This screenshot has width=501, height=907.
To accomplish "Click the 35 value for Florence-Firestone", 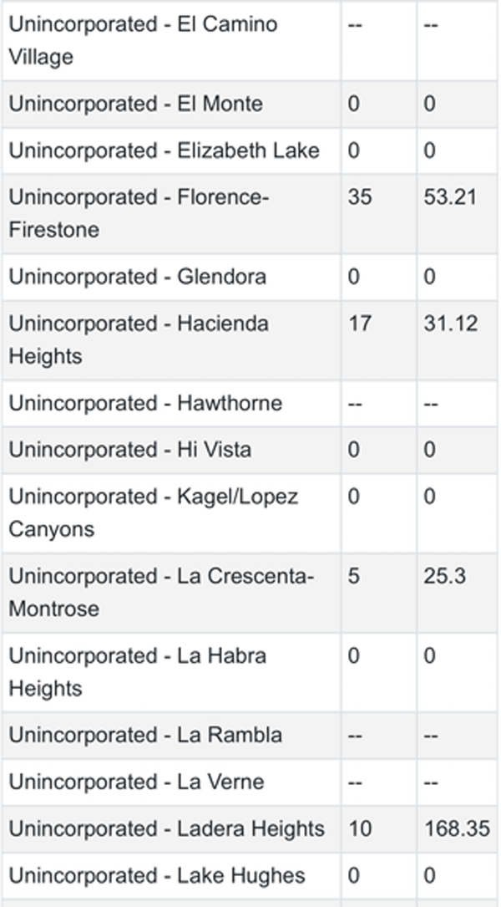I will pos(360,197).
